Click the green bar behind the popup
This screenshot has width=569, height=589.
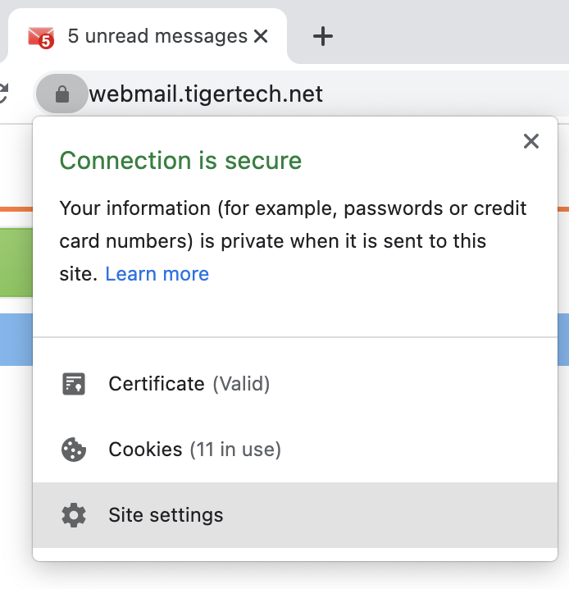(x=16, y=263)
